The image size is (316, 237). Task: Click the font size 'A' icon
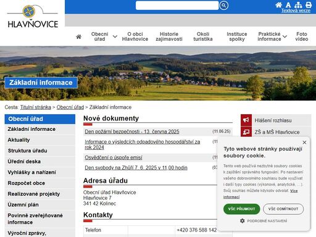click(x=288, y=5)
